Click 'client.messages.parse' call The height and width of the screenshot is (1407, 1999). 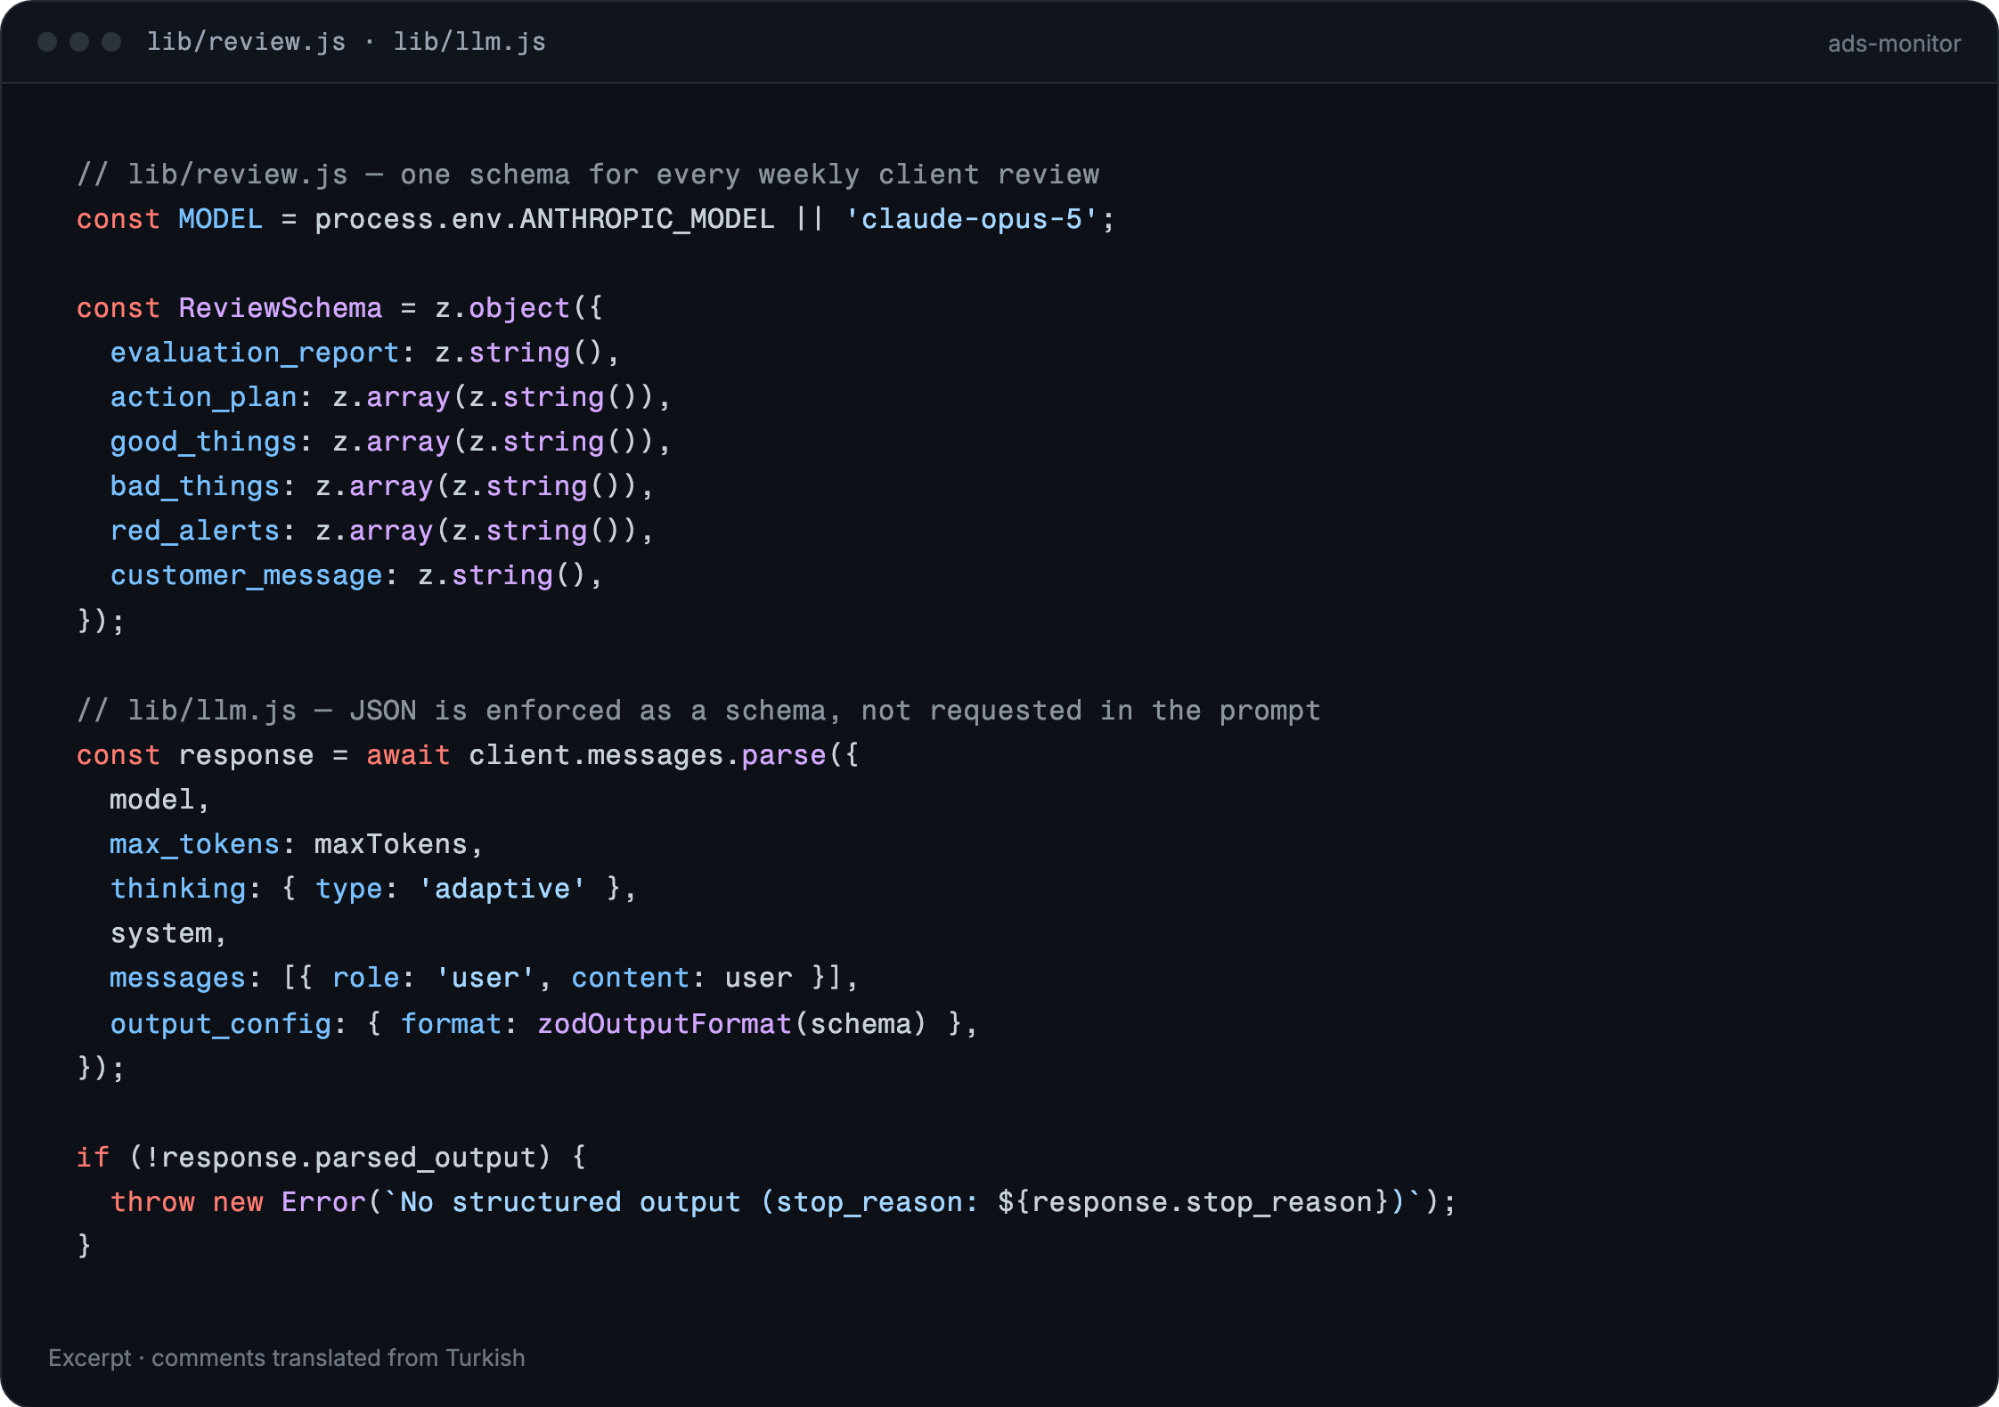click(x=648, y=755)
